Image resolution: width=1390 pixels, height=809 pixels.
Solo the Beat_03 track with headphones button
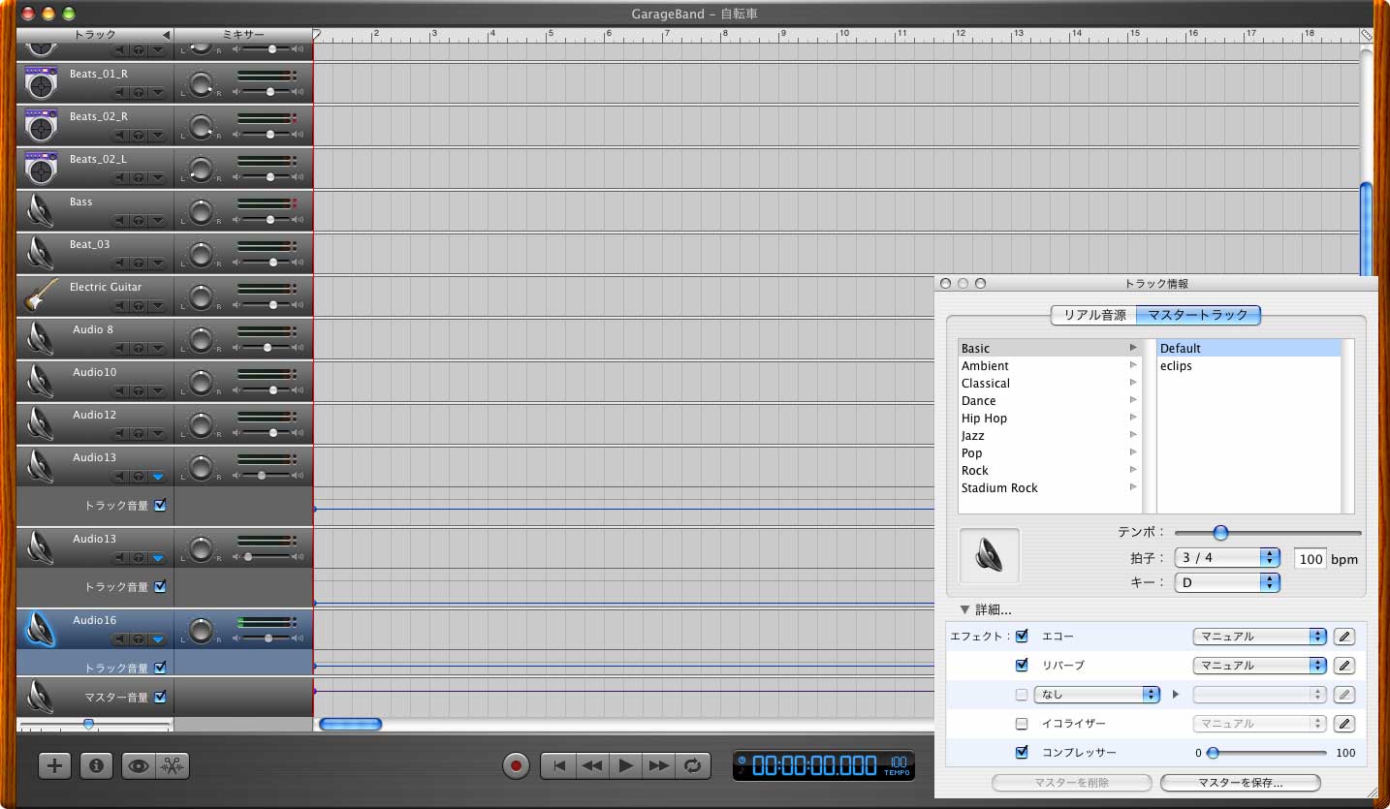pyautogui.click(x=138, y=264)
